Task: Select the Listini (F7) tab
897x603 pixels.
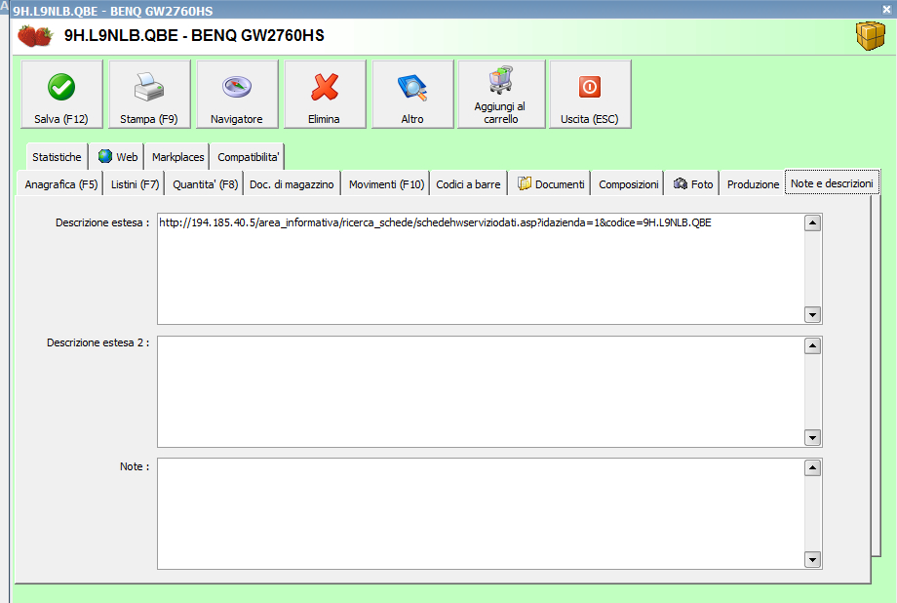Action: [135, 184]
